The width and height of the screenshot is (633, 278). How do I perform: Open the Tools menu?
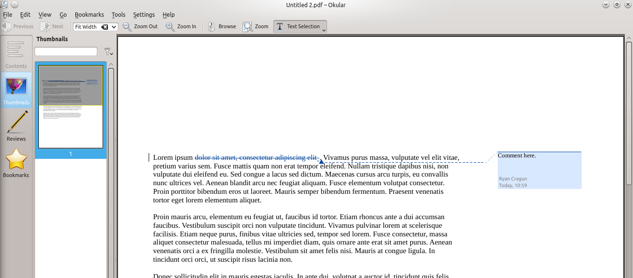coord(118,14)
